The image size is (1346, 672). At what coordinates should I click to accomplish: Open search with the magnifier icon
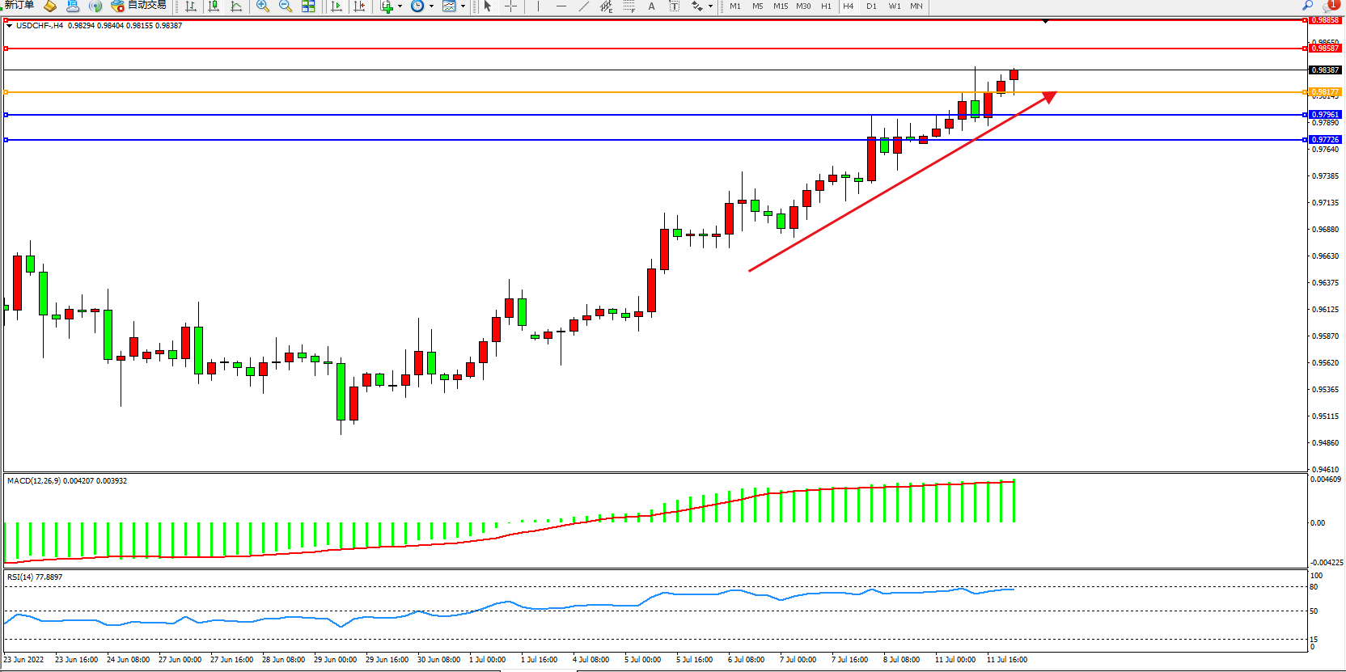pos(1307,6)
